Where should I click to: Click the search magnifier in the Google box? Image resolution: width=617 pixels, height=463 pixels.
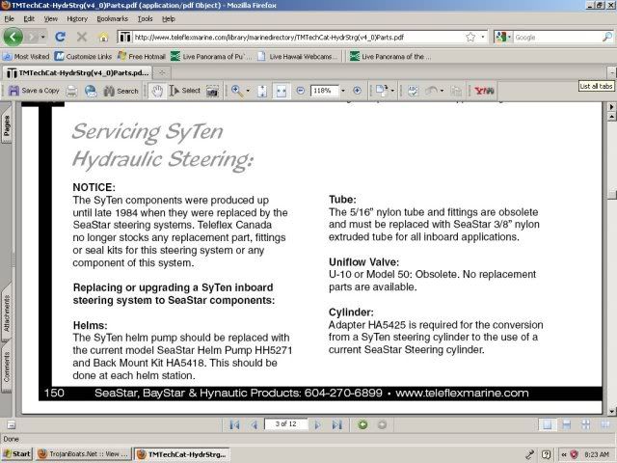(x=607, y=37)
